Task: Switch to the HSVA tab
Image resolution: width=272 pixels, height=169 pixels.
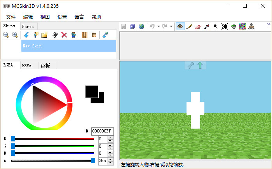Action: 29,66
